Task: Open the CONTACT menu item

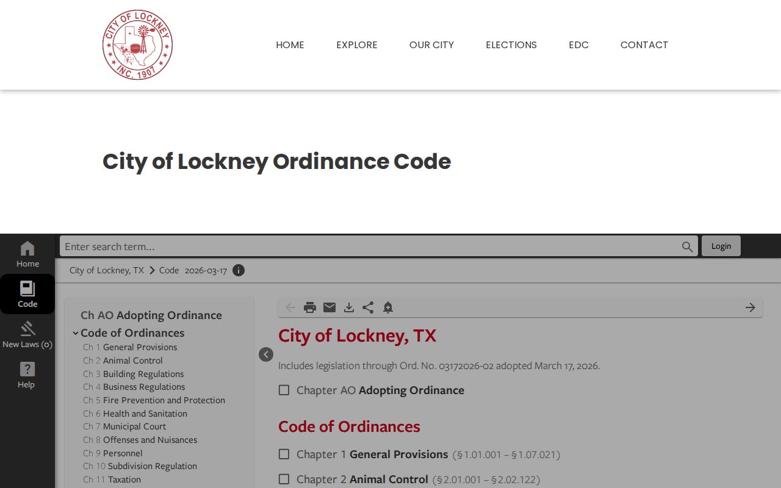Action: [x=644, y=45]
